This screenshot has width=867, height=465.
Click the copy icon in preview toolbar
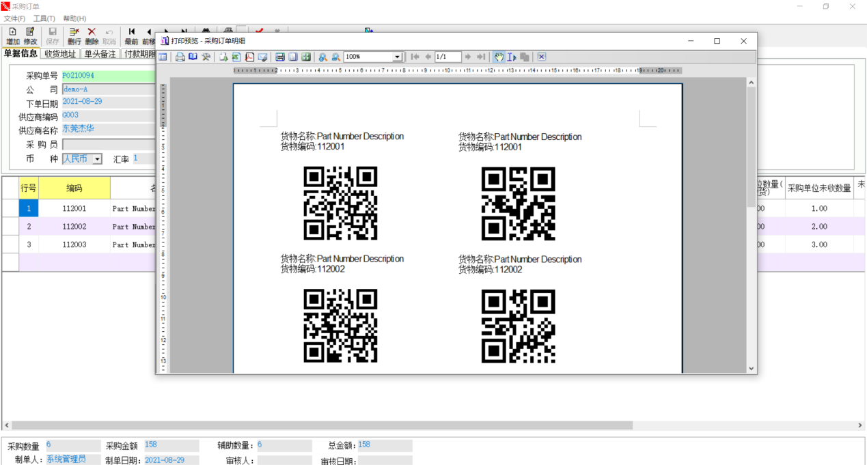(x=525, y=57)
